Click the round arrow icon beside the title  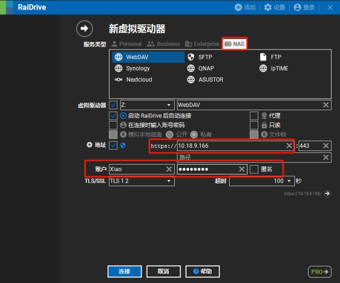[85, 28]
